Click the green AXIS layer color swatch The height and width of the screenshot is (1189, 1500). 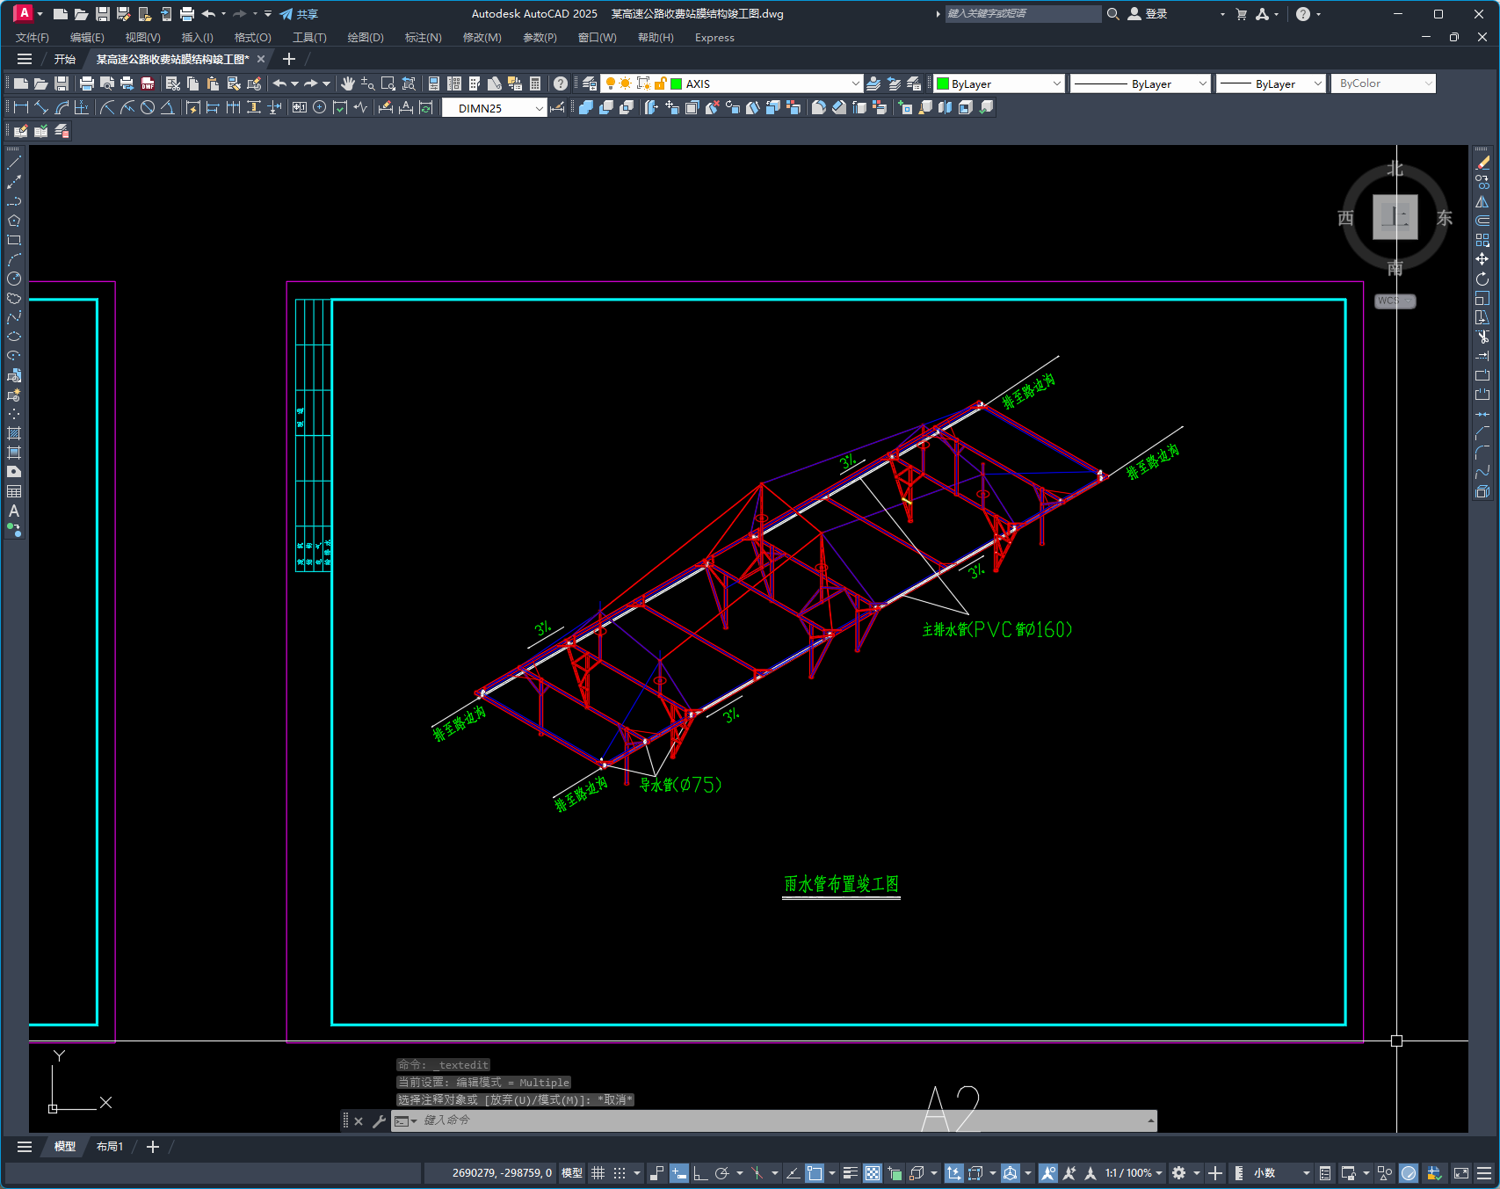click(677, 83)
